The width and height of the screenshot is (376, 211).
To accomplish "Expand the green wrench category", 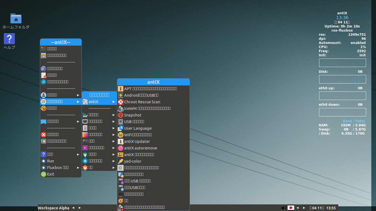I will click(99, 154).
